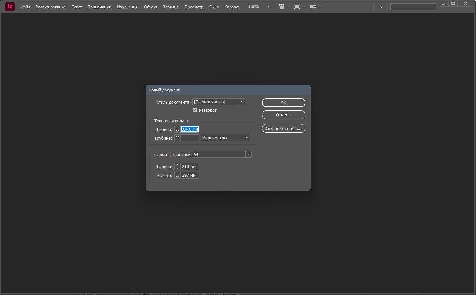476x295 pixels.
Task: Click the Отмена button
Action: 284,115
